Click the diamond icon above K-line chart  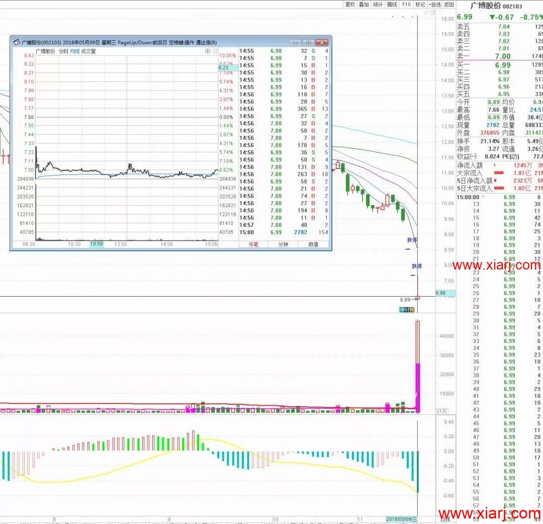(x=426, y=13)
